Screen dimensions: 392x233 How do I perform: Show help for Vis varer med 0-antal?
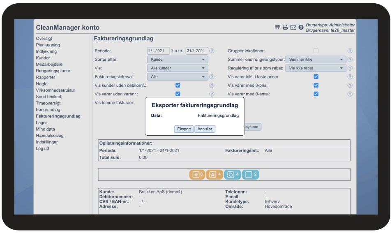[350, 94]
